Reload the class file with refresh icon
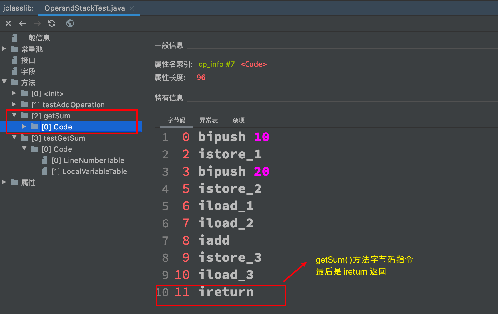This screenshot has height=314, width=498. pos(52,23)
